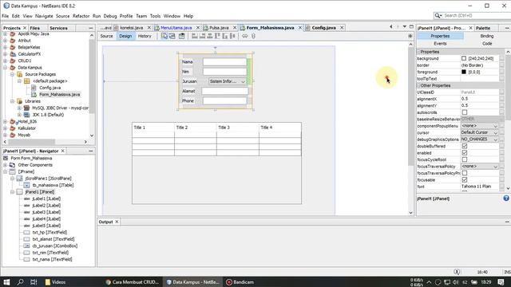Image resolution: width=511 pixels, height=287 pixels.
Task: Switch to History view
Action: pyautogui.click(x=145, y=36)
